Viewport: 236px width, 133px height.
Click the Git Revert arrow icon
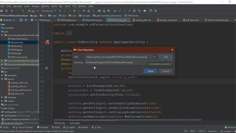139,11
